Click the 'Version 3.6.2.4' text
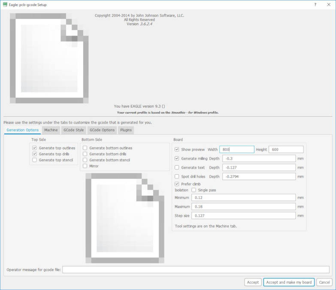 139,24
